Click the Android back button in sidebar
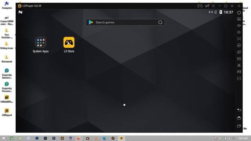Viewport: 251px width, 141px height. click(x=239, y=110)
